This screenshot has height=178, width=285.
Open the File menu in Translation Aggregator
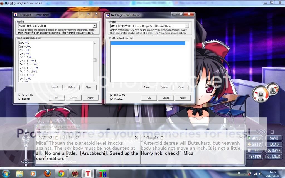pyautogui.click(x=39, y=132)
